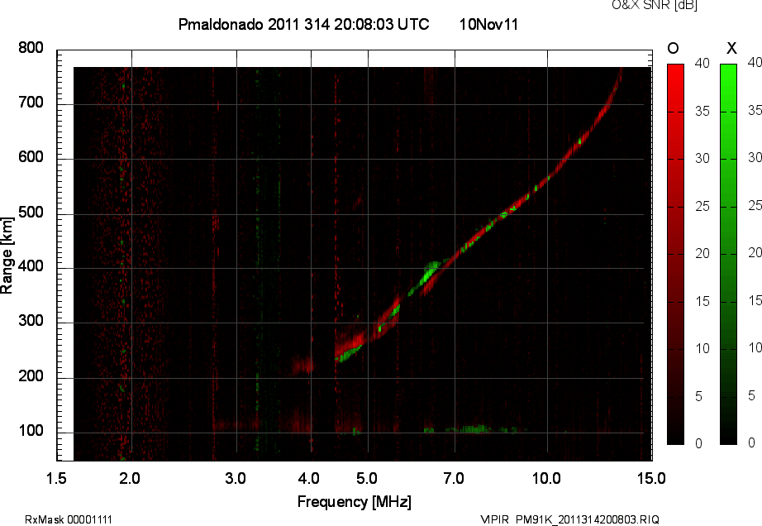Click the 4.0 frequency tick label
Screen dimensions: 762x526
308,478
